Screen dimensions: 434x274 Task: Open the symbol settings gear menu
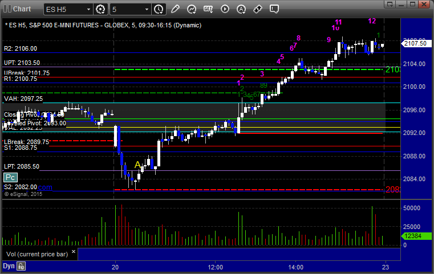coord(100,9)
